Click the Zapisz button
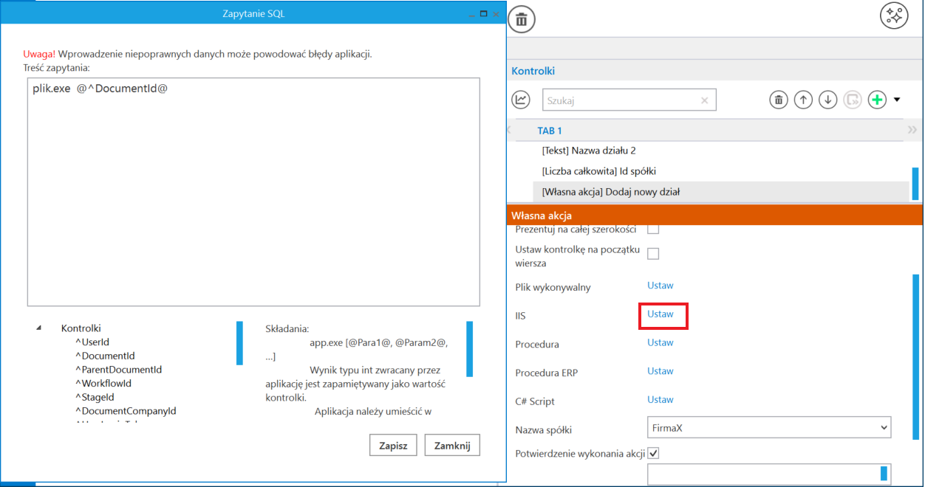This screenshot has height=487, width=925. tap(393, 445)
